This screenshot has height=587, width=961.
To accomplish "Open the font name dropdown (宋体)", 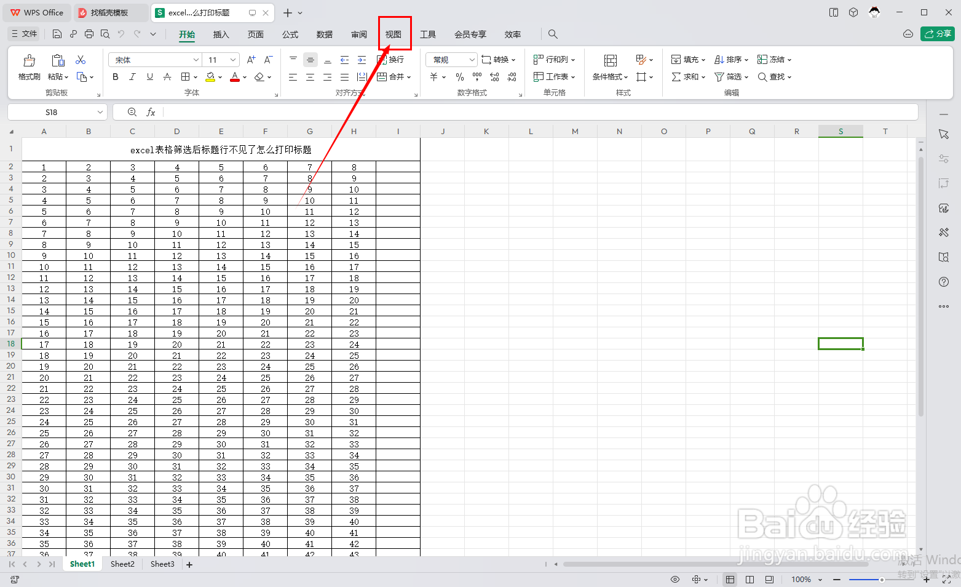I will tap(196, 60).
